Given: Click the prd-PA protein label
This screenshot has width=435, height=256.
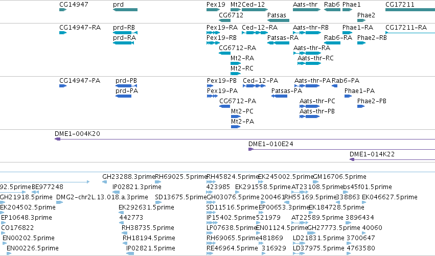Looking at the screenshot, I should pyautogui.click(x=127, y=90).
